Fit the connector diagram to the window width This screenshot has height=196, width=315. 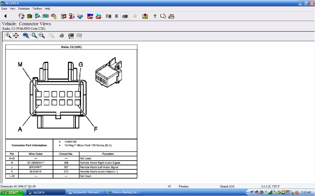point(41,36)
